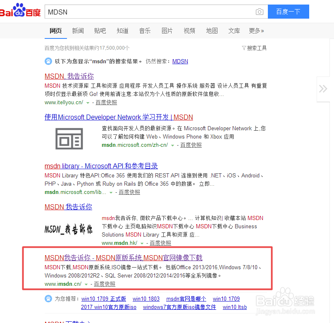334x323 pixels.
Task: Open the 更多» menu
Action: [256, 31]
